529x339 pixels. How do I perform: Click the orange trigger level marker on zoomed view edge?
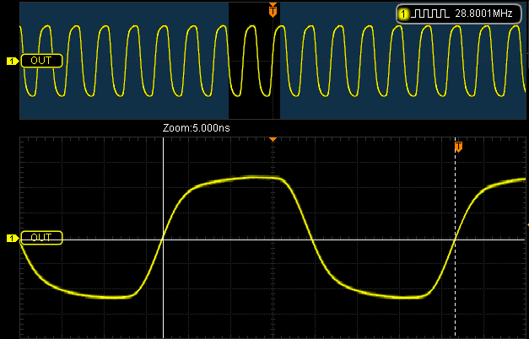tap(527, 224)
